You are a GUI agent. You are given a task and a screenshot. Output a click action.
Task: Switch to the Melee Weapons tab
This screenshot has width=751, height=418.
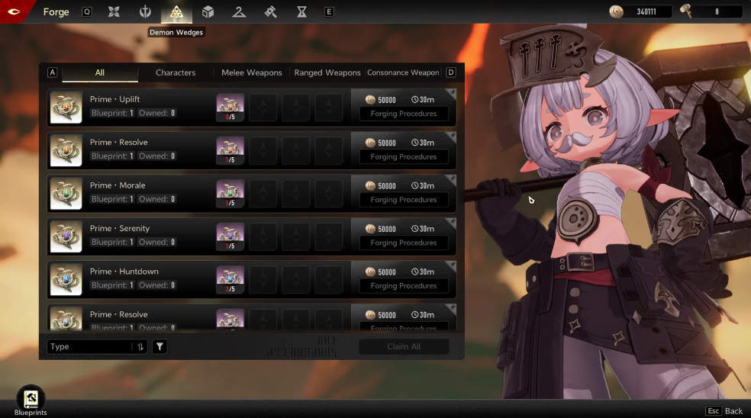(x=251, y=72)
